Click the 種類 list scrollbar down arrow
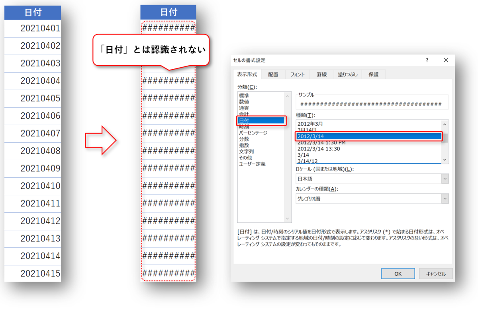The image size is (478, 311). coord(445,160)
